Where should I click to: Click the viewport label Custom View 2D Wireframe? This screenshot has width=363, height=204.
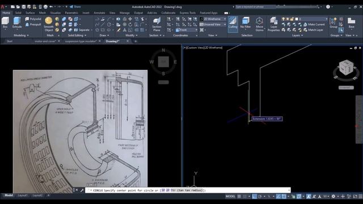pos(203,48)
